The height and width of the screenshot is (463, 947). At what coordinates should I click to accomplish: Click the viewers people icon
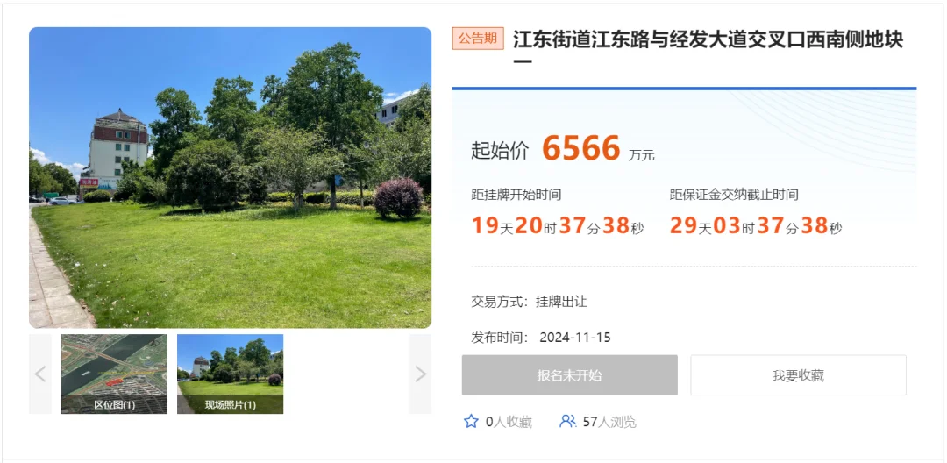pyautogui.click(x=567, y=422)
